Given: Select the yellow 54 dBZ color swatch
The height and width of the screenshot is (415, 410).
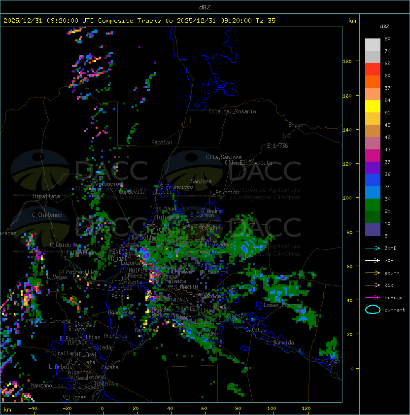Looking at the screenshot, I should pos(373,106).
